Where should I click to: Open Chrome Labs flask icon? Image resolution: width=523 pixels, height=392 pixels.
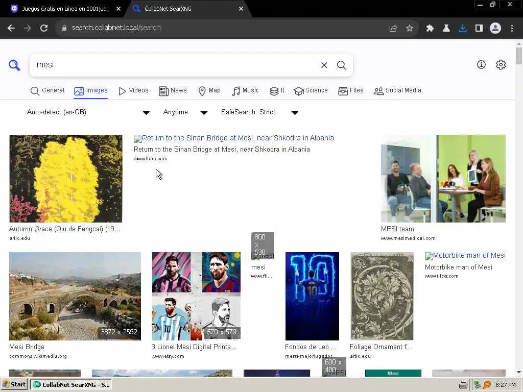[x=446, y=29]
